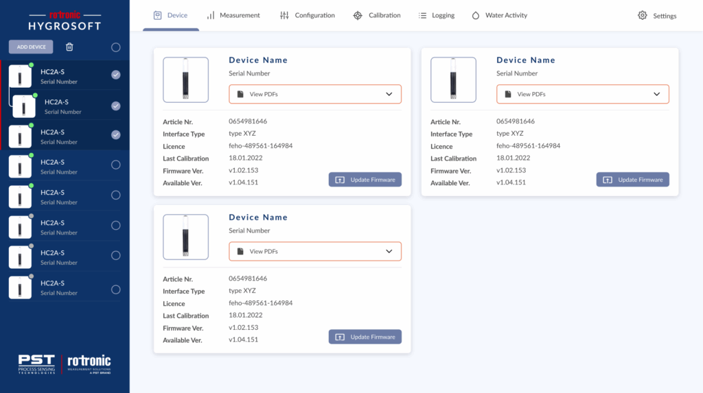This screenshot has height=393, width=703.
Task: Select the fifth HC2A-S probe thumbnail in the list
Action: [x=20, y=197]
